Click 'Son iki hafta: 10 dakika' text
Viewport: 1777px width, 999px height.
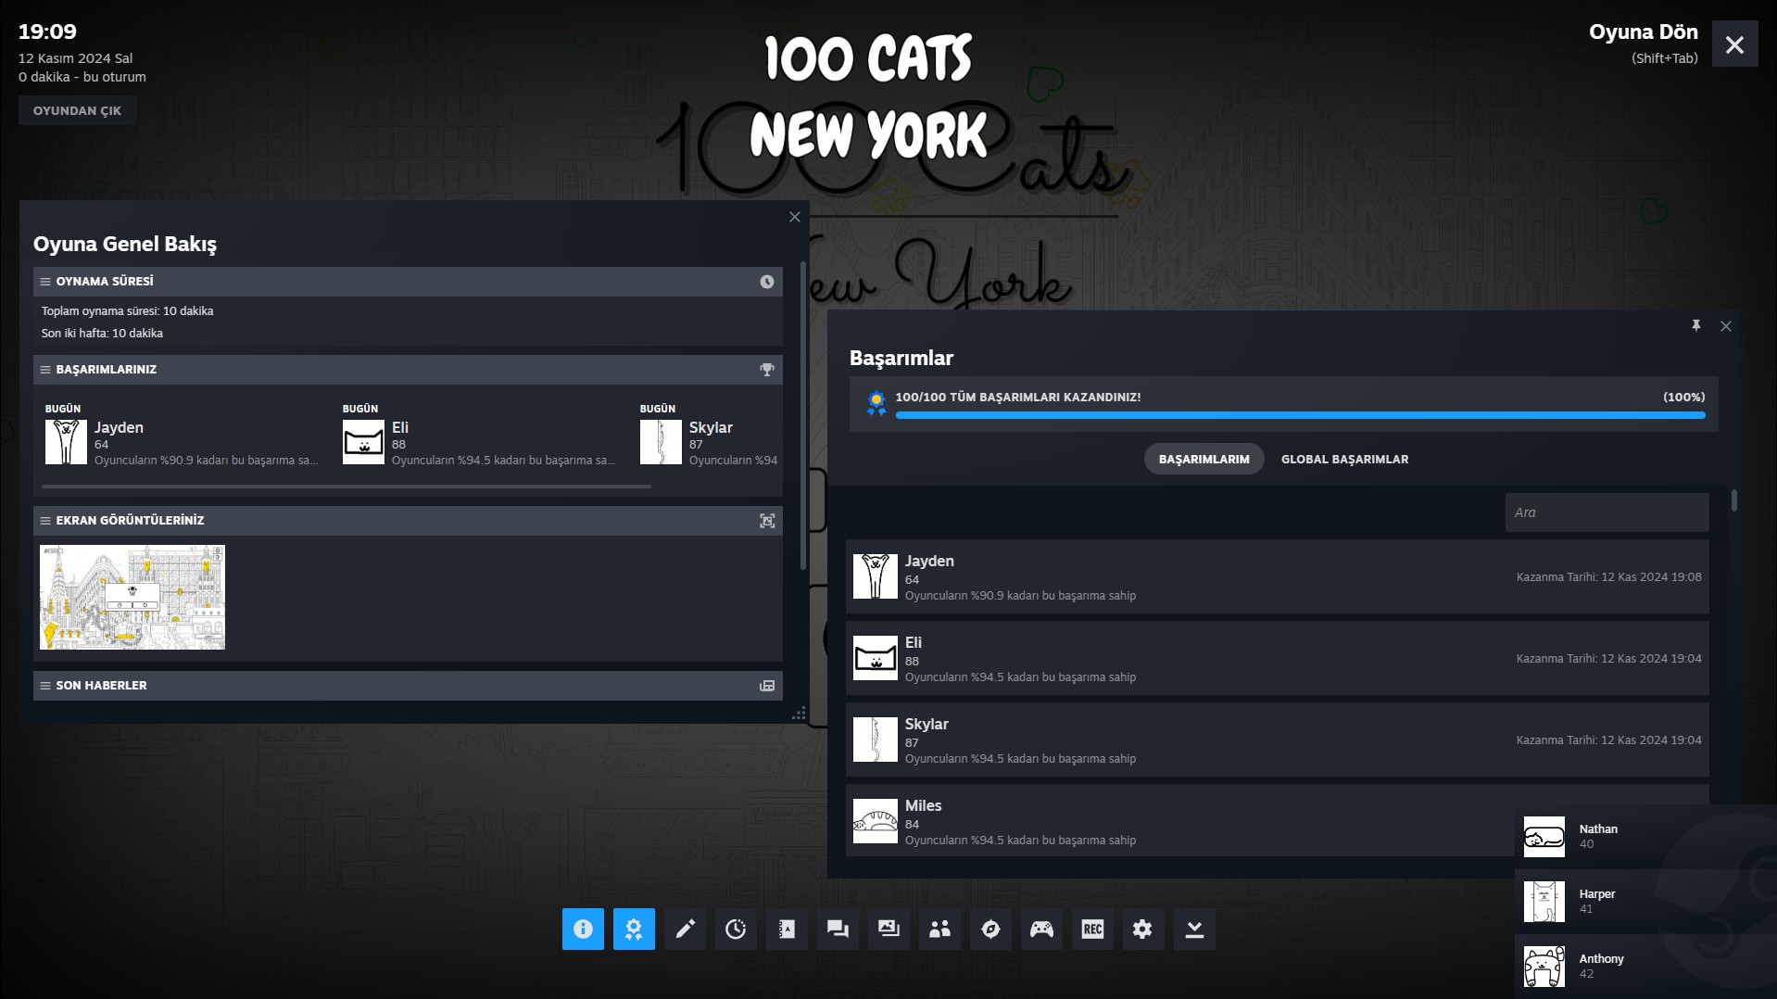click(x=102, y=334)
